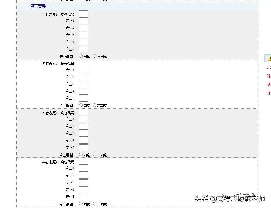Click the red 保 link in sidebar

(x=268, y=93)
